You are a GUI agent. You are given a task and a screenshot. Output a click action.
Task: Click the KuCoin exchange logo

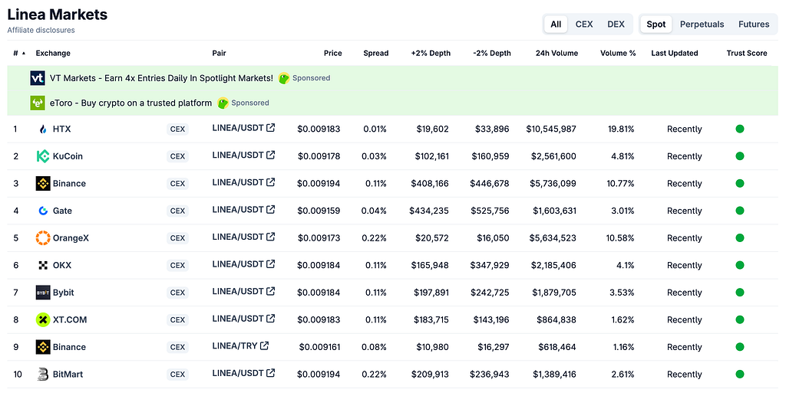pyautogui.click(x=43, y=156)
